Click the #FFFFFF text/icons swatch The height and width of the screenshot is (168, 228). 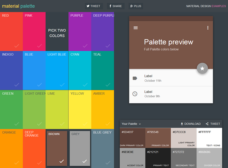[x=209, y=138]
